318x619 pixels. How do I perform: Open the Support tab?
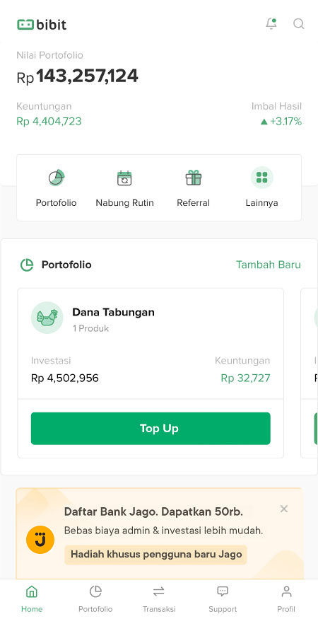223,599
